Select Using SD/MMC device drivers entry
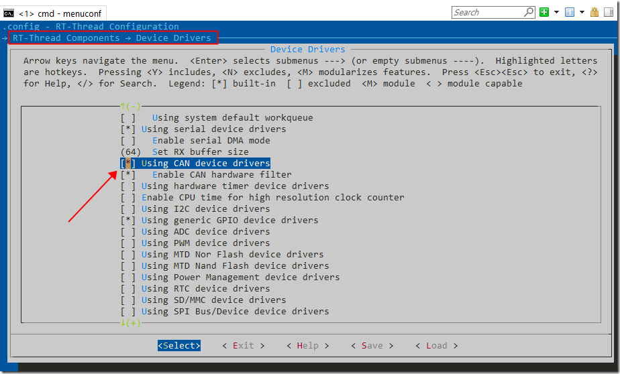This screenshot has width=620, height=374. (x=213, y=300)
